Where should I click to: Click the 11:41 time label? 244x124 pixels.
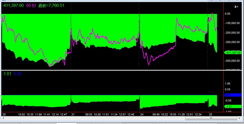point(47,114)
